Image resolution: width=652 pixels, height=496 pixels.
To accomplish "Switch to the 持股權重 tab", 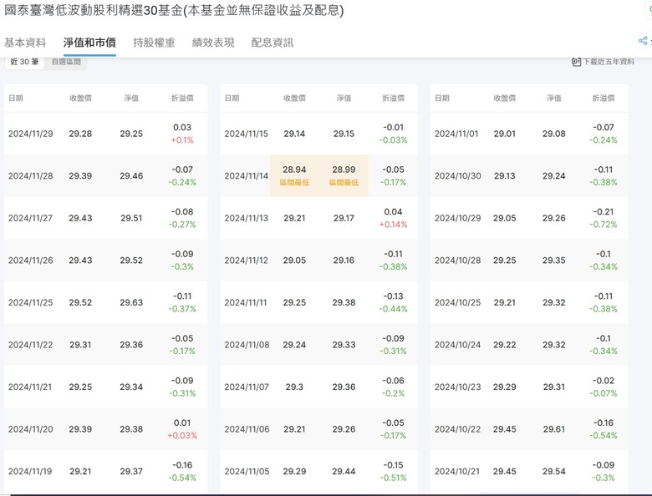I will 154,43.
